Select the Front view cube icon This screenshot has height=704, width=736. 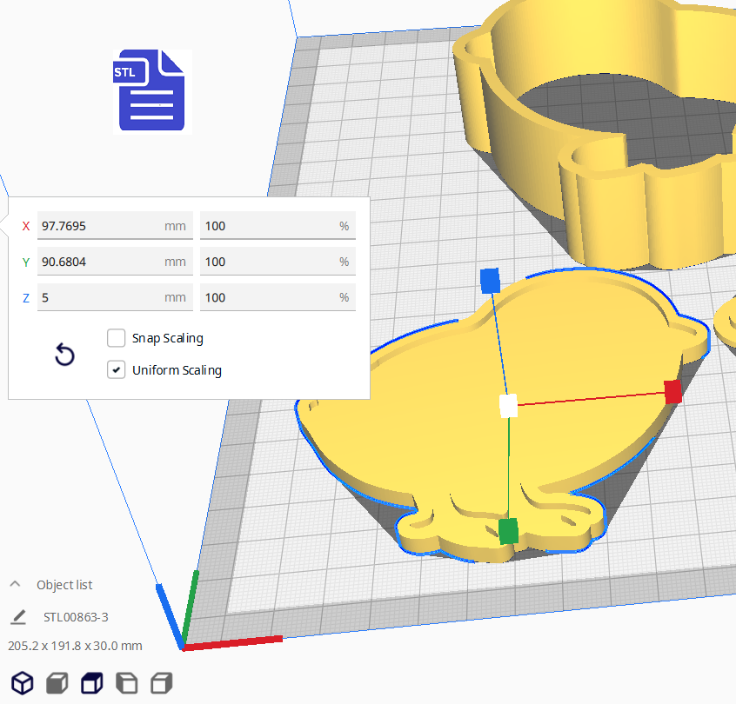(57, 683)
